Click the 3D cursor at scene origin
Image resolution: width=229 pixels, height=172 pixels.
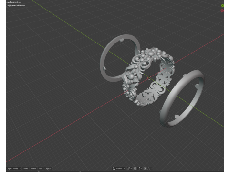coord(149,78)
